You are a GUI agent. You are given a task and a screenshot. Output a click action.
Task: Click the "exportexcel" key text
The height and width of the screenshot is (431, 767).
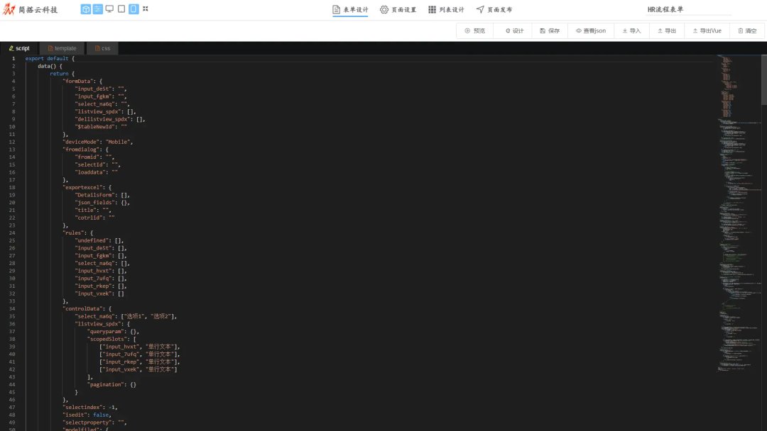click(x=82, y=187)
